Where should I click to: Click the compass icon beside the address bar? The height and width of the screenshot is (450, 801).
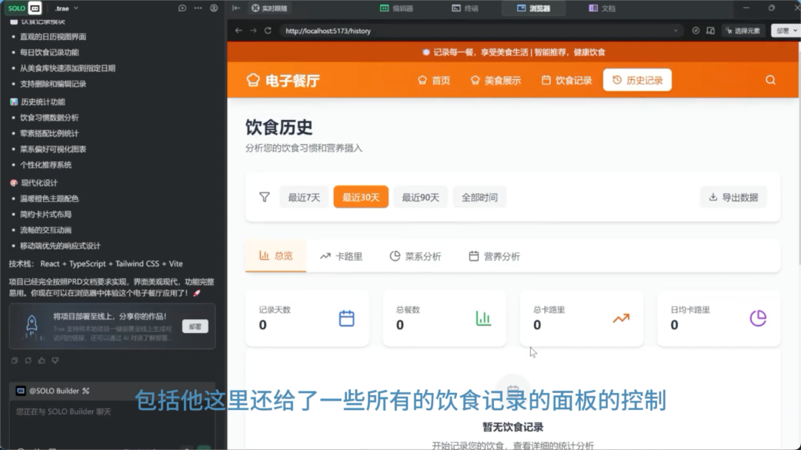(696, 30)
